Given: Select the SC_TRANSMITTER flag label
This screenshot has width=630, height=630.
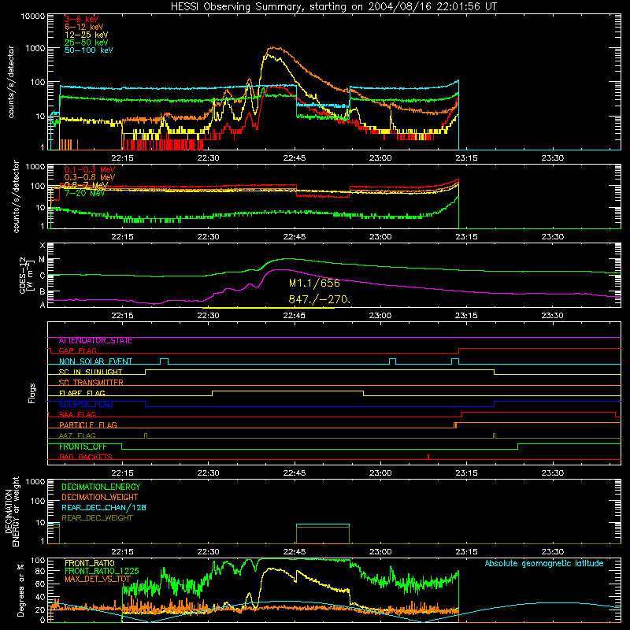Looking at the screenshot, I should click(x=91, y=383).
